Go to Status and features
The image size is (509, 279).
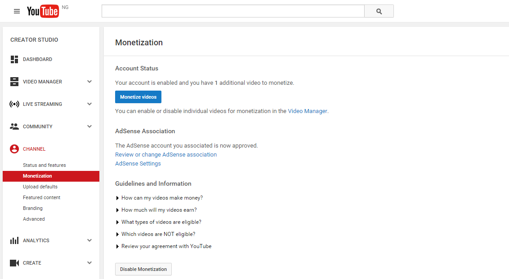pyautogui.click(x=45, y=165)
